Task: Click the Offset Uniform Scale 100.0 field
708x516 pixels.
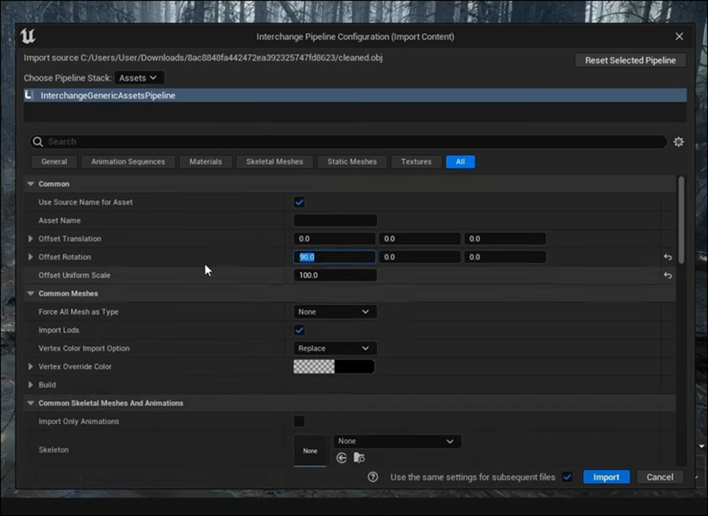Action: tap(335, 275)
